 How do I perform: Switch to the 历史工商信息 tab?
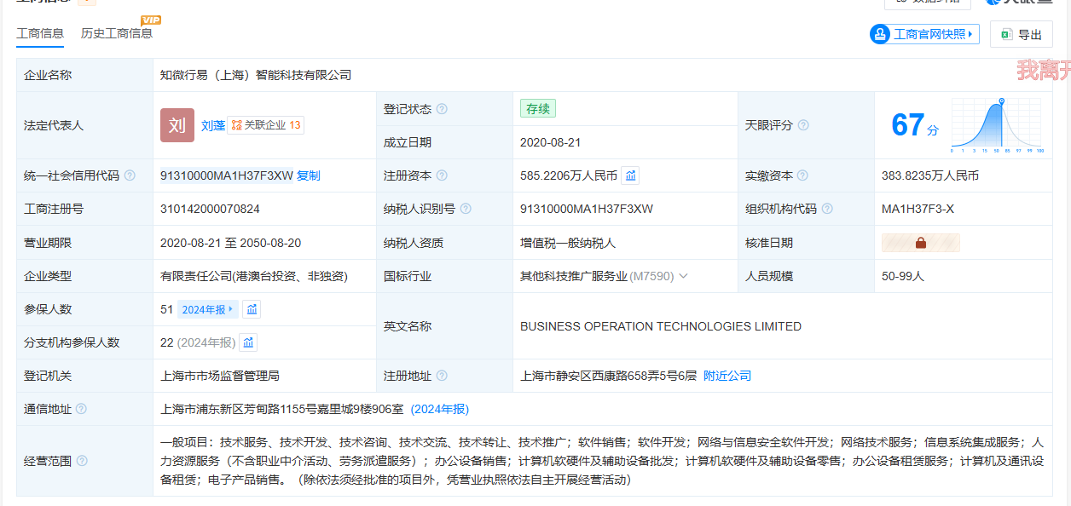tap(117, 33)
